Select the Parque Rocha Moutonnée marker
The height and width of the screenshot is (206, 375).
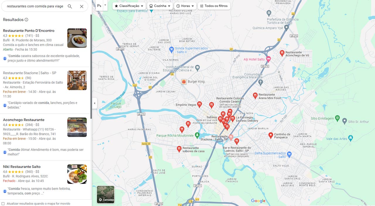(197, 135)
